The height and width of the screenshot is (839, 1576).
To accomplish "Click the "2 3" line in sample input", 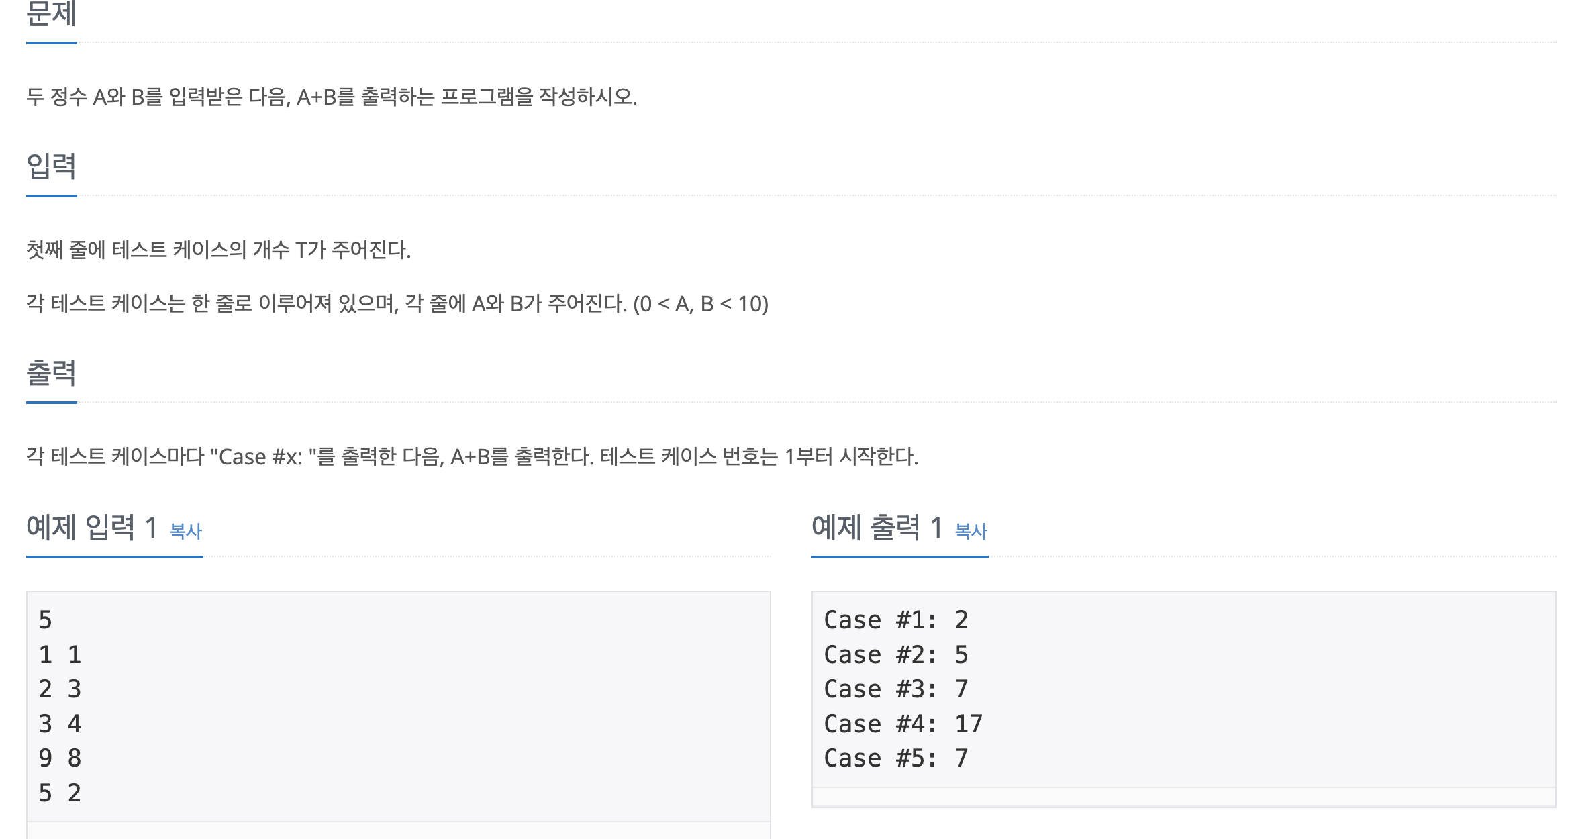I will (x=60, y=689).
